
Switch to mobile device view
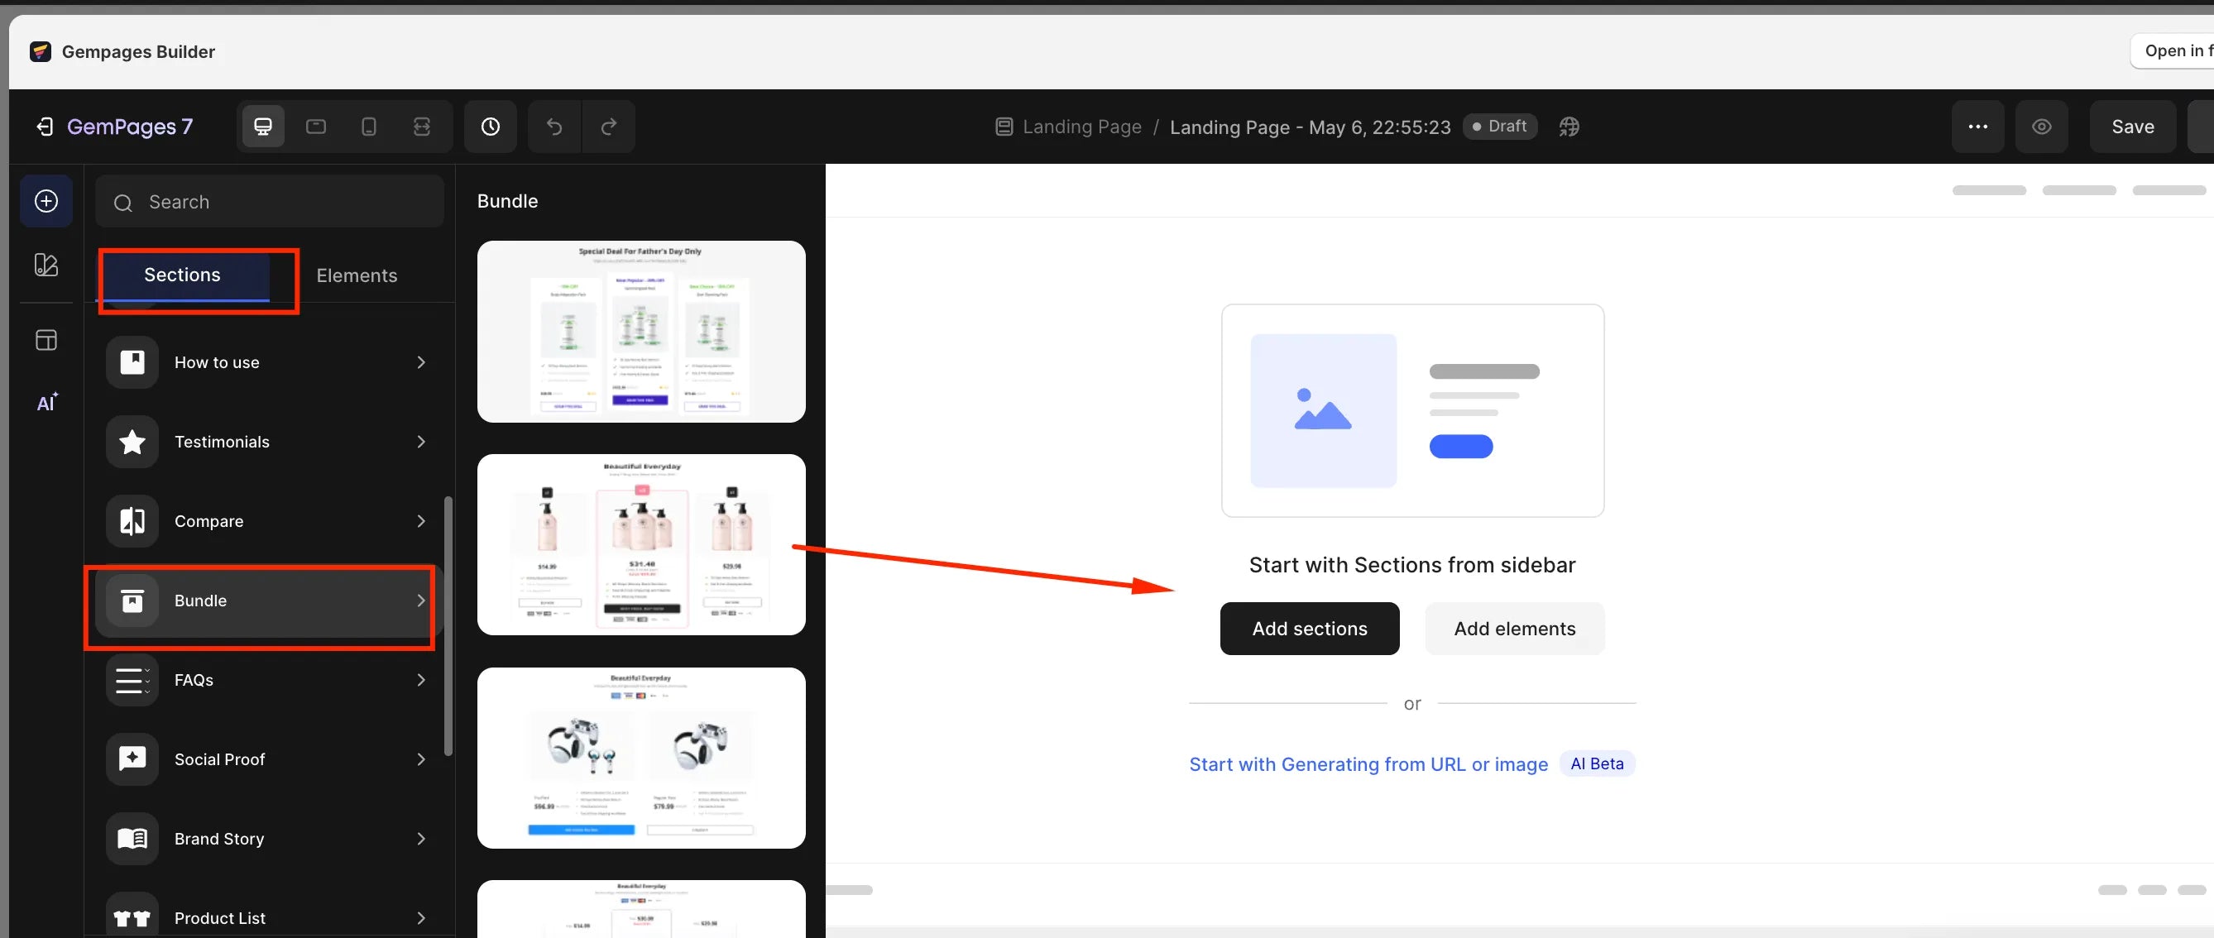click(369, 127)
